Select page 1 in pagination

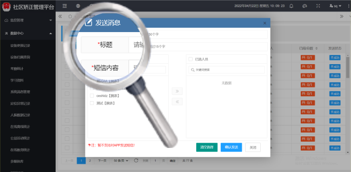[81, 160]
